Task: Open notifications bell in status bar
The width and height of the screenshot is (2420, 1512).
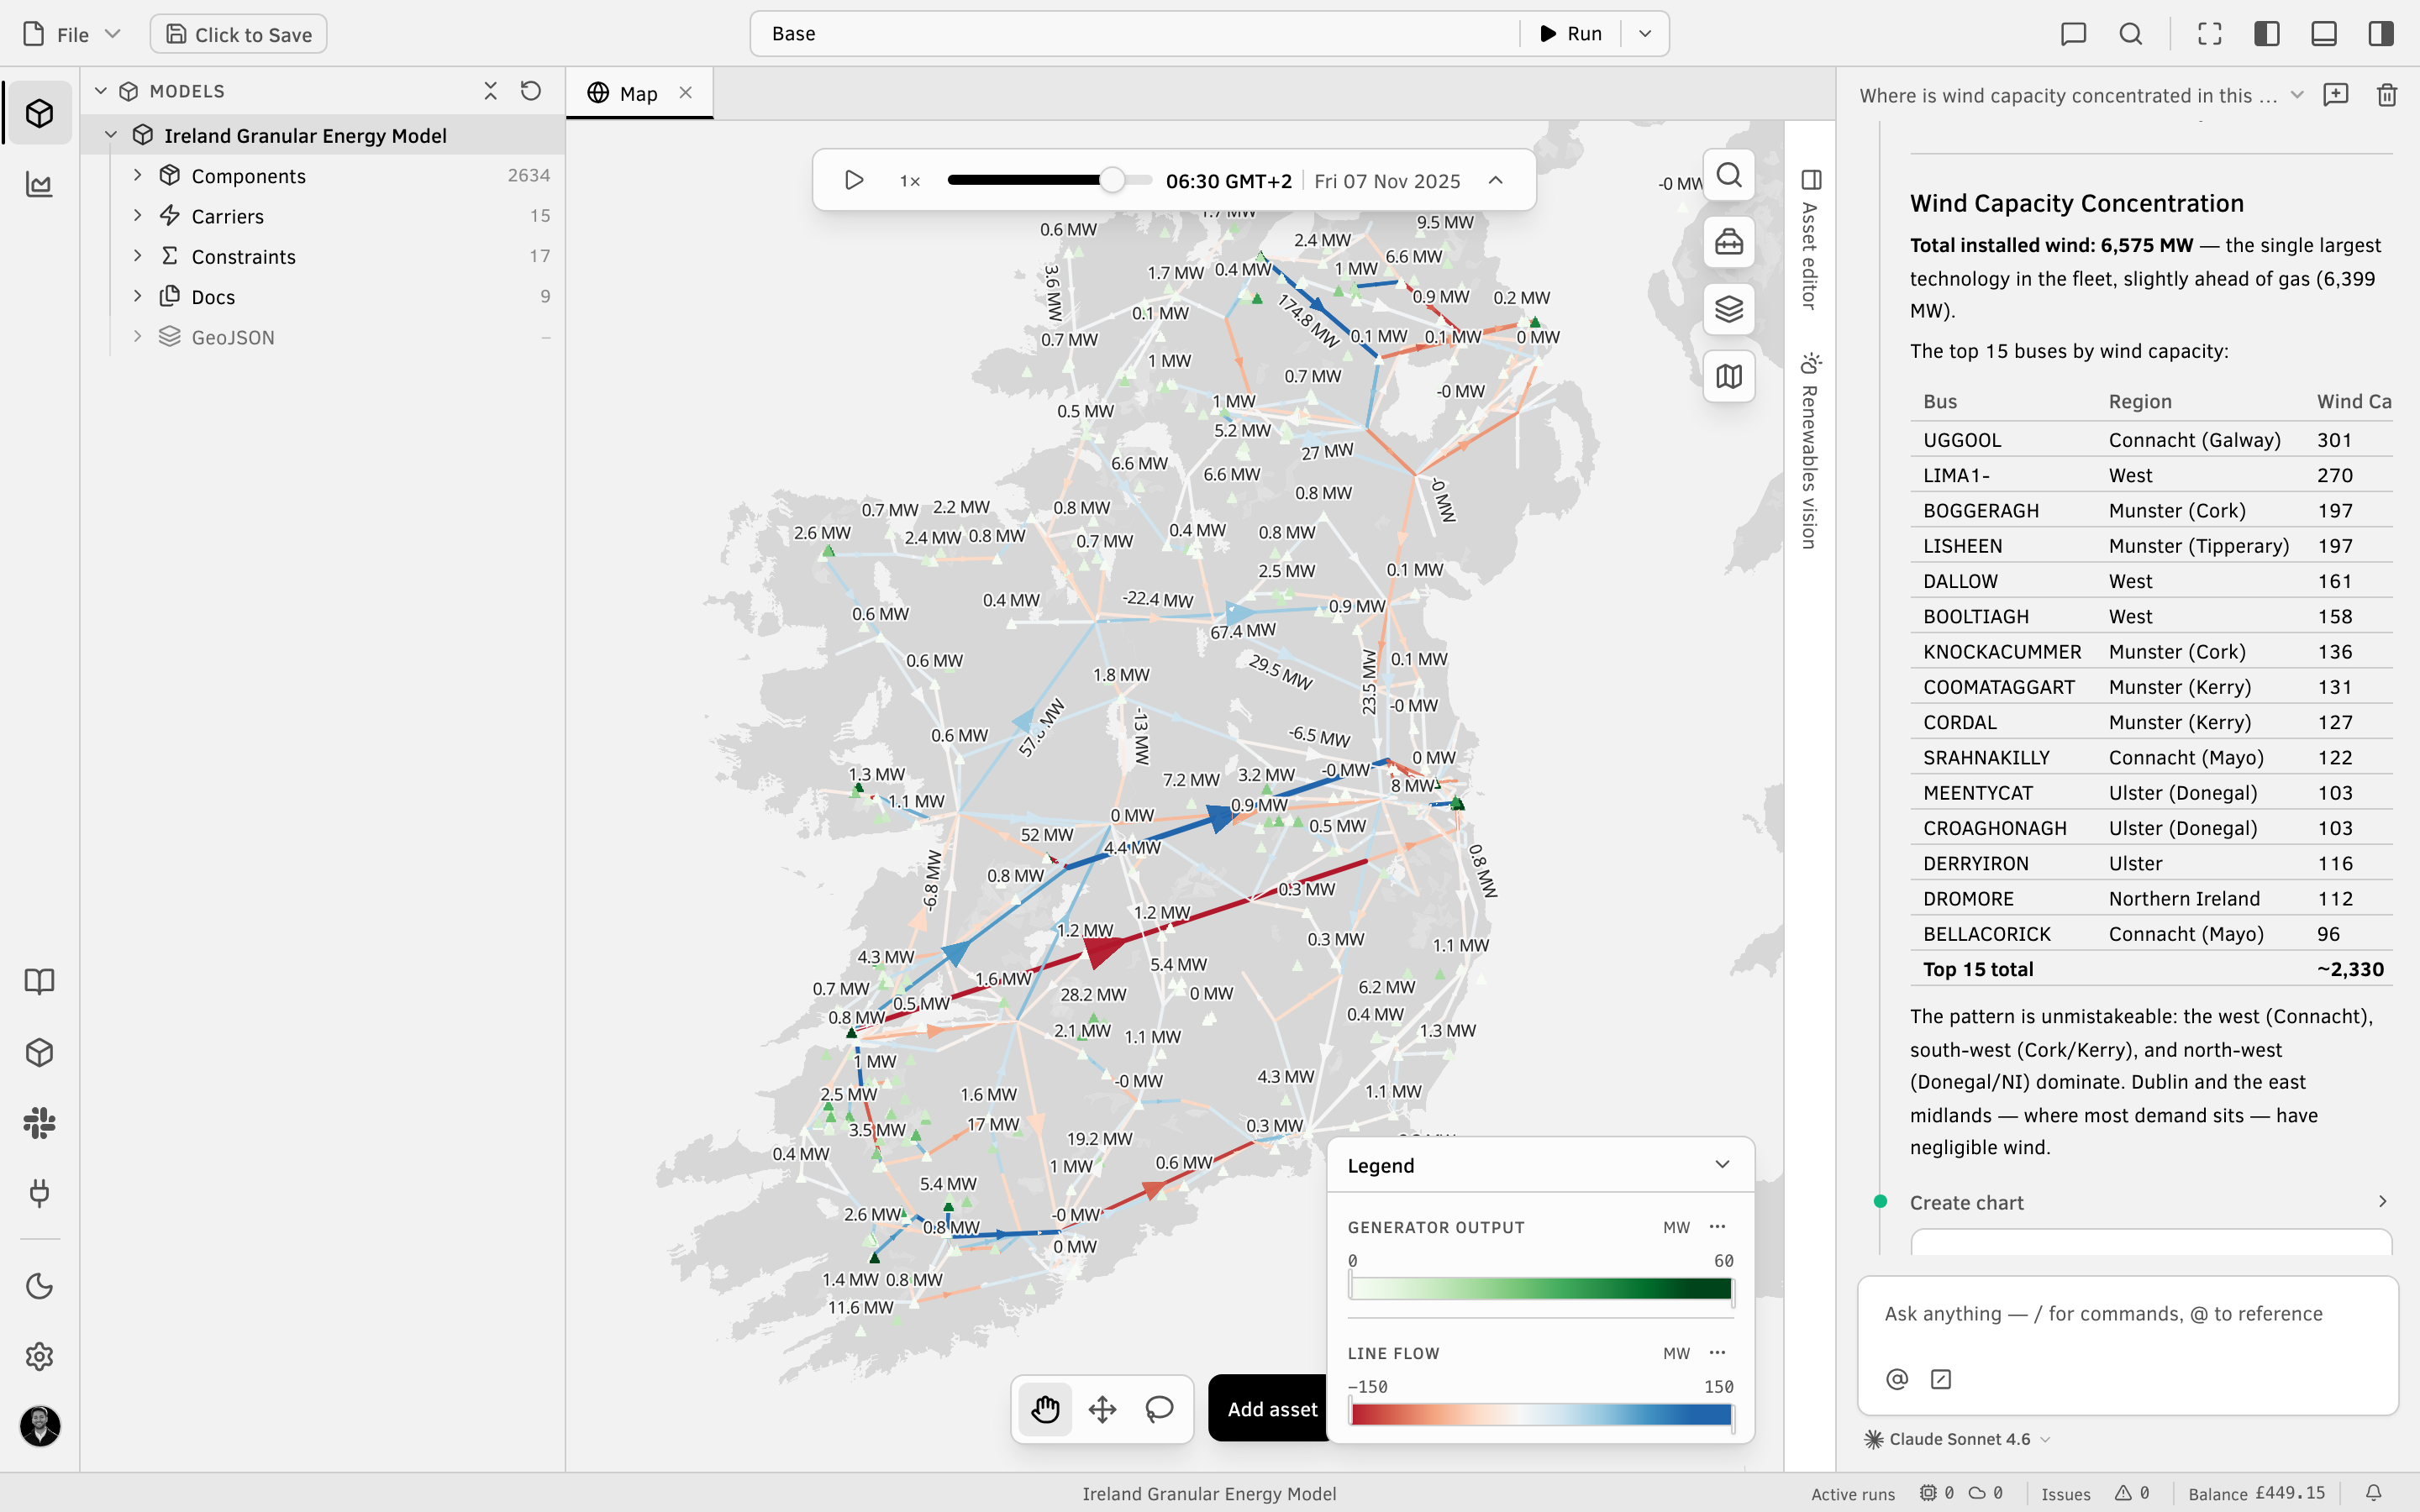Action: [2373, 1492]
